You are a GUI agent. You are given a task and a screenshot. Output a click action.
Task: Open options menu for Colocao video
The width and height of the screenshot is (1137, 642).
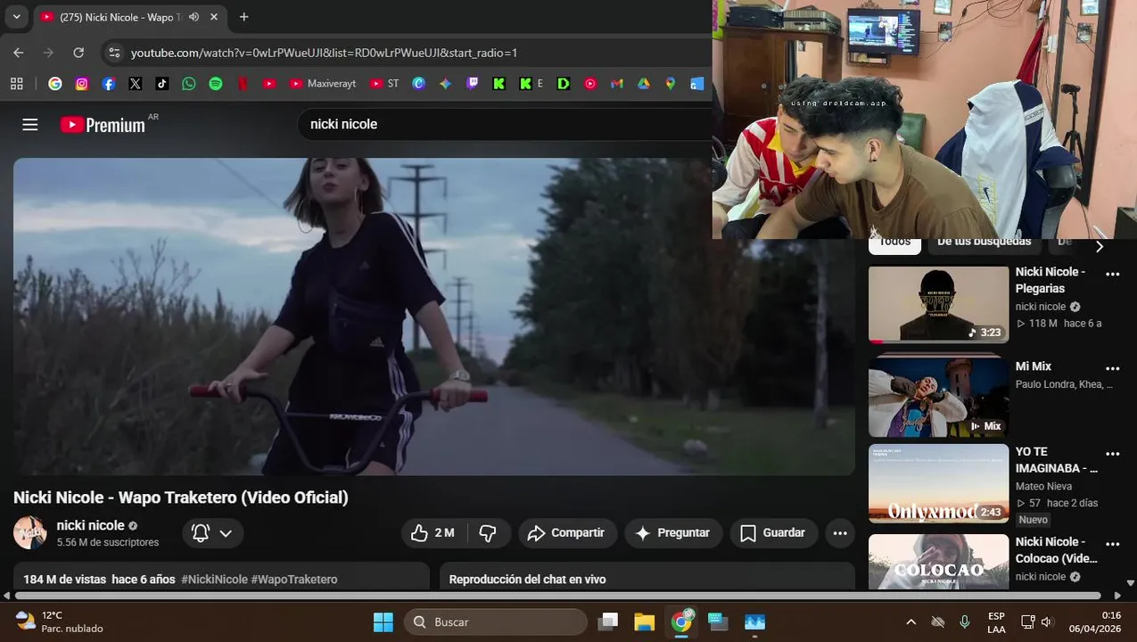tap(1112, 544)
